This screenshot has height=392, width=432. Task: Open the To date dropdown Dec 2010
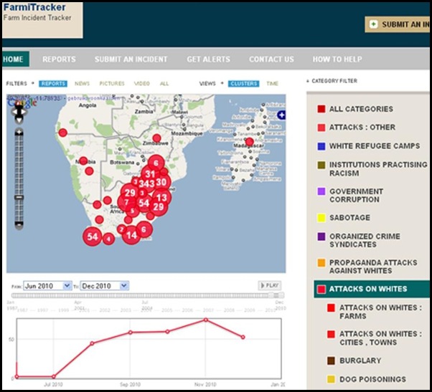[x=104, y=286]
